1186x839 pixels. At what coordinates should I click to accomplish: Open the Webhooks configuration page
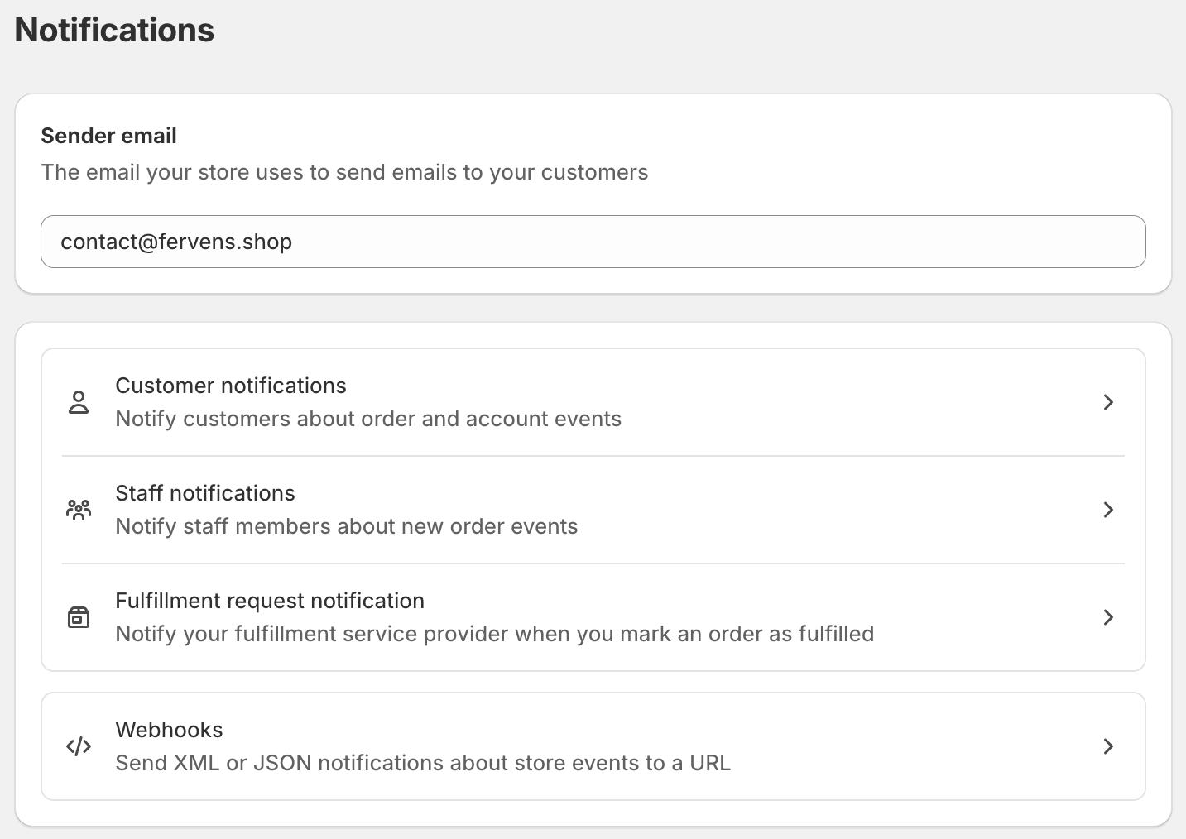pos(169,730)
